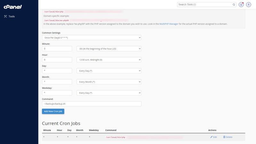Expand the Common Settings dropdown
The width and height of the screenshot is (256, 144).
[x=92, y=38]
